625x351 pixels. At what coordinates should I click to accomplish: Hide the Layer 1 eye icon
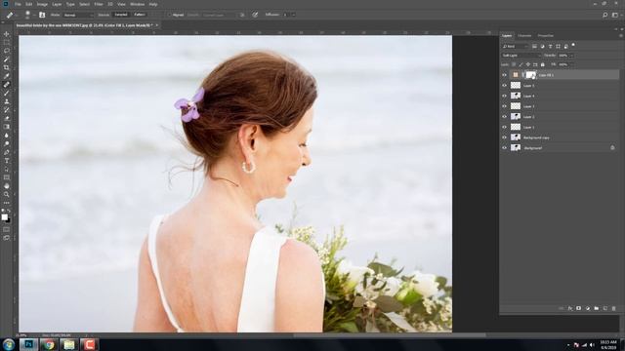click(504, 127)
